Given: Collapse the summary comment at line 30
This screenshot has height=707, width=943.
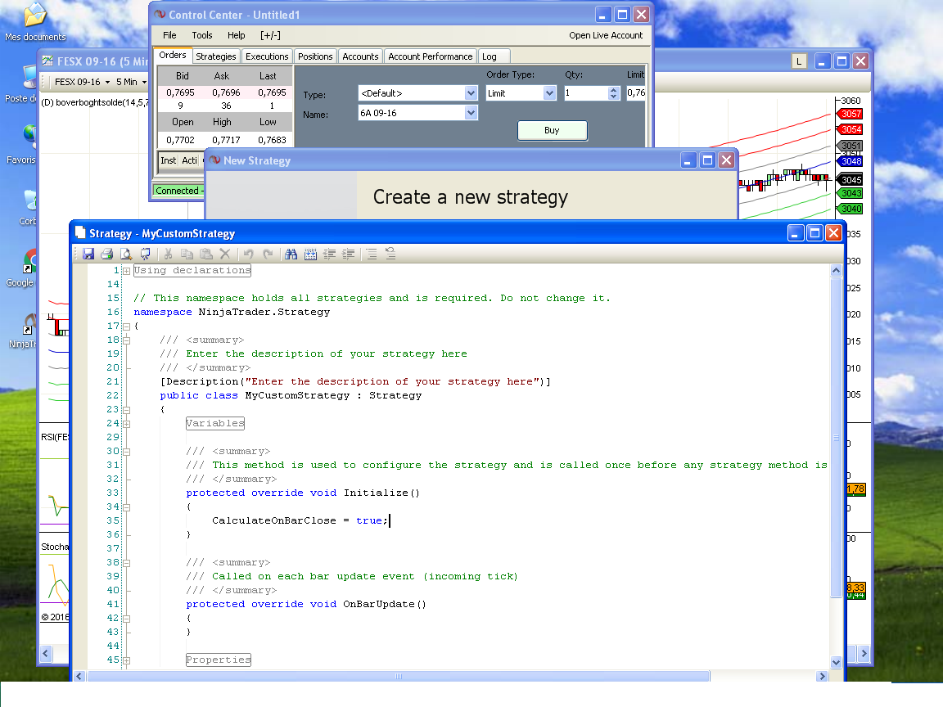Looking at the screenshot, I should [126, 452].
